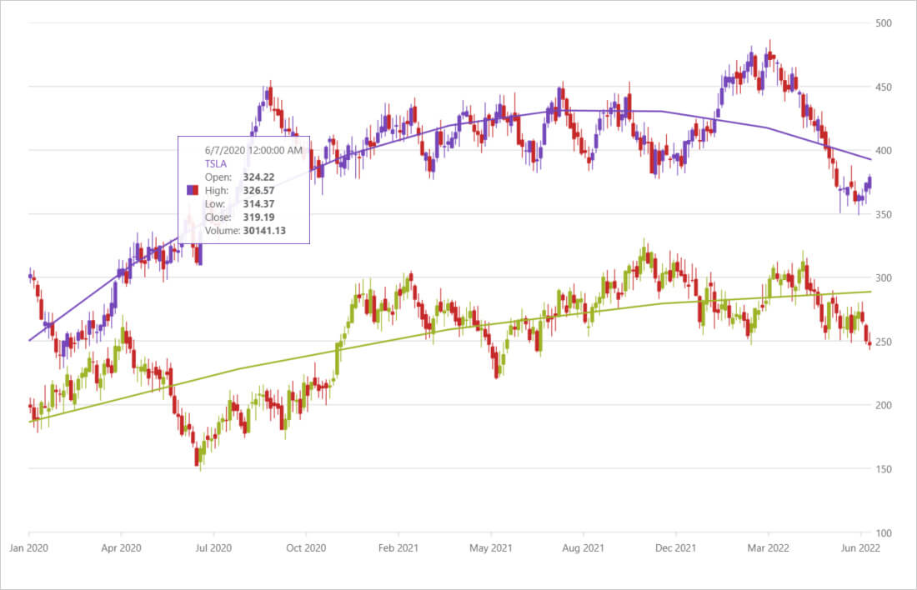The width and height of the screenshot is (917, 590).
Task: Select the Jul 2020 x-axis label
Action: pos(214,548)
